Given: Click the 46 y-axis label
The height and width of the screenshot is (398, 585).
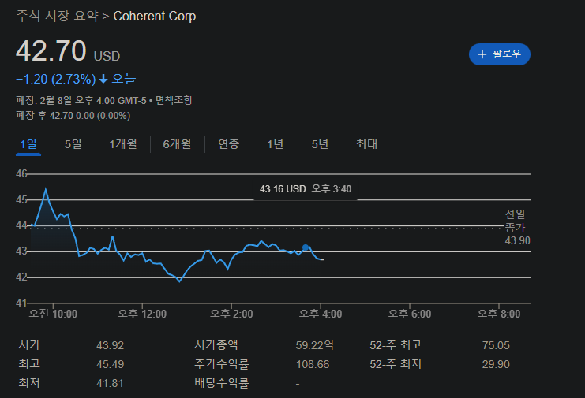Looking at the screenshot, I should click(21, 174).
